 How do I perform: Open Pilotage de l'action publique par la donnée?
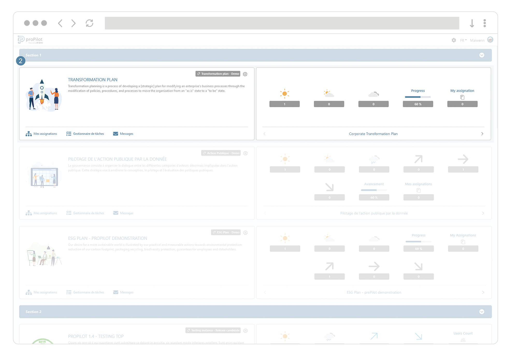[374, 213]
